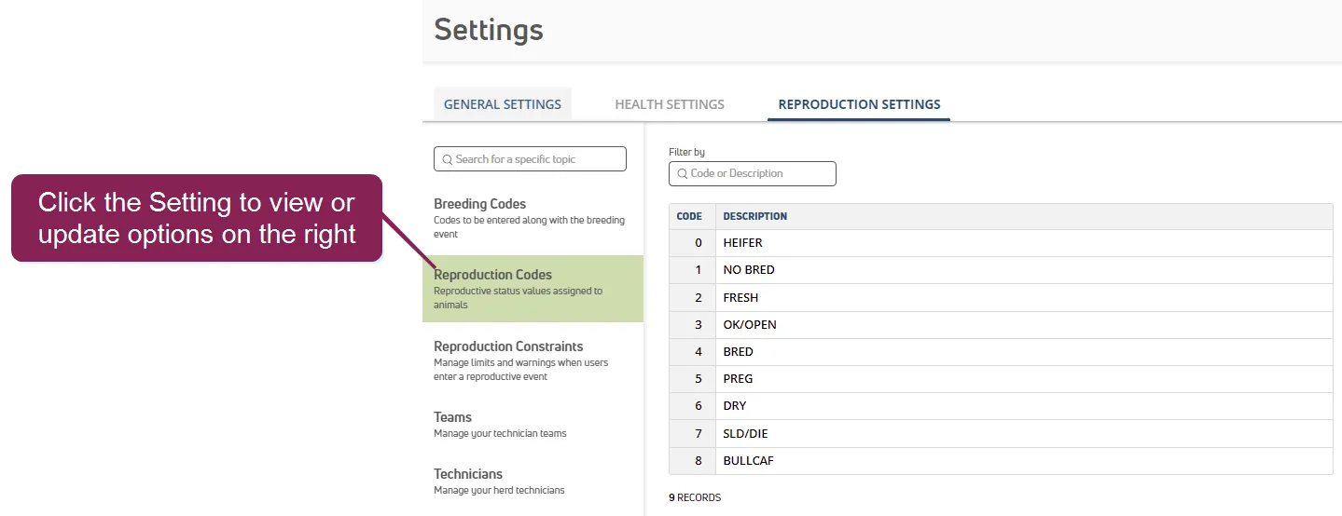
Task: Select the SLD/DIE description cell
Action: pos(1024,434)
